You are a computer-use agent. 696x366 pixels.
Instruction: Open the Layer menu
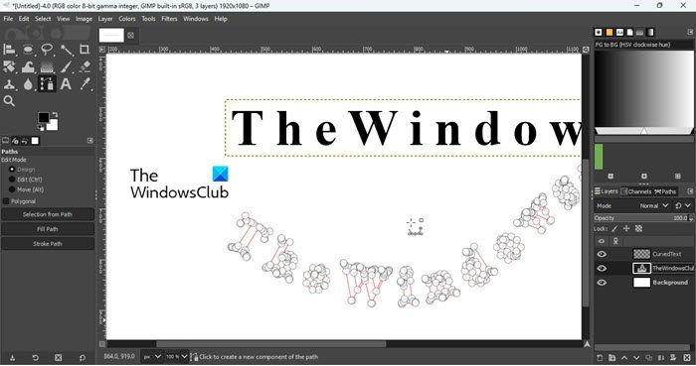[105, 19]
